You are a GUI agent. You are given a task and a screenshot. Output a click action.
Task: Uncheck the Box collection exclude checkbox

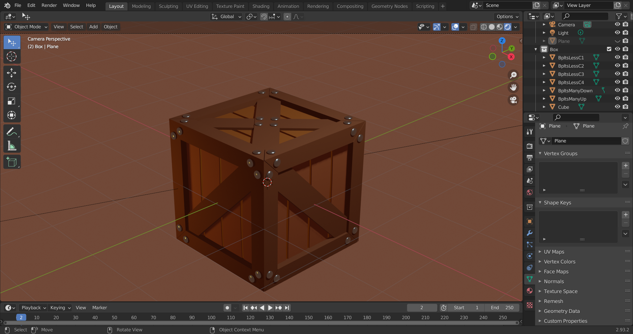coord(609,49)
